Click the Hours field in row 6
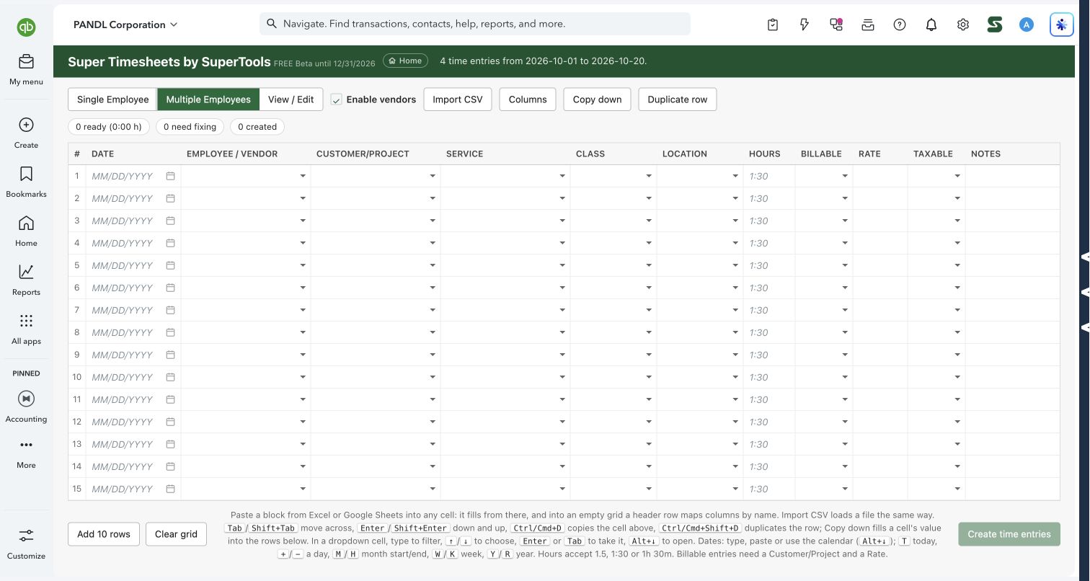This screenshot has width=1090, height=581. tap(769, 288)
